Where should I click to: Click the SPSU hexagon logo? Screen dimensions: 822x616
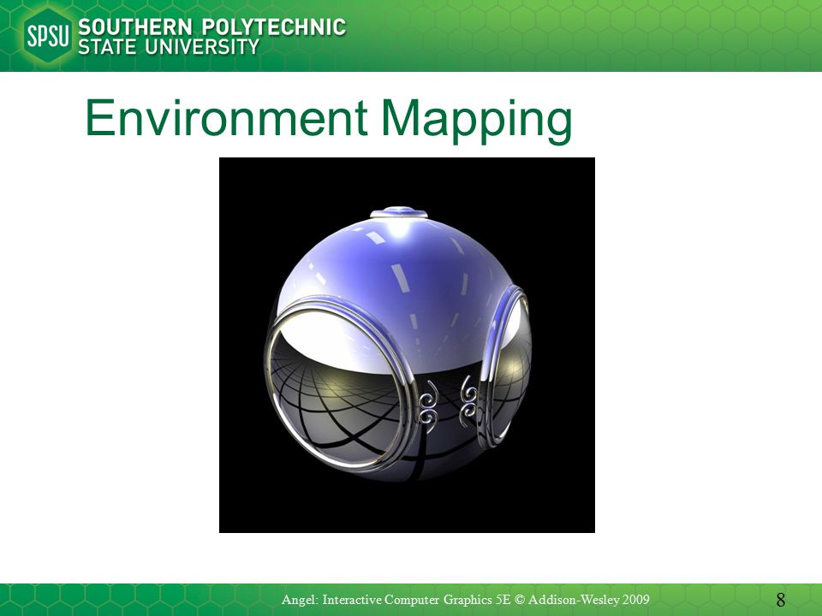48,35
